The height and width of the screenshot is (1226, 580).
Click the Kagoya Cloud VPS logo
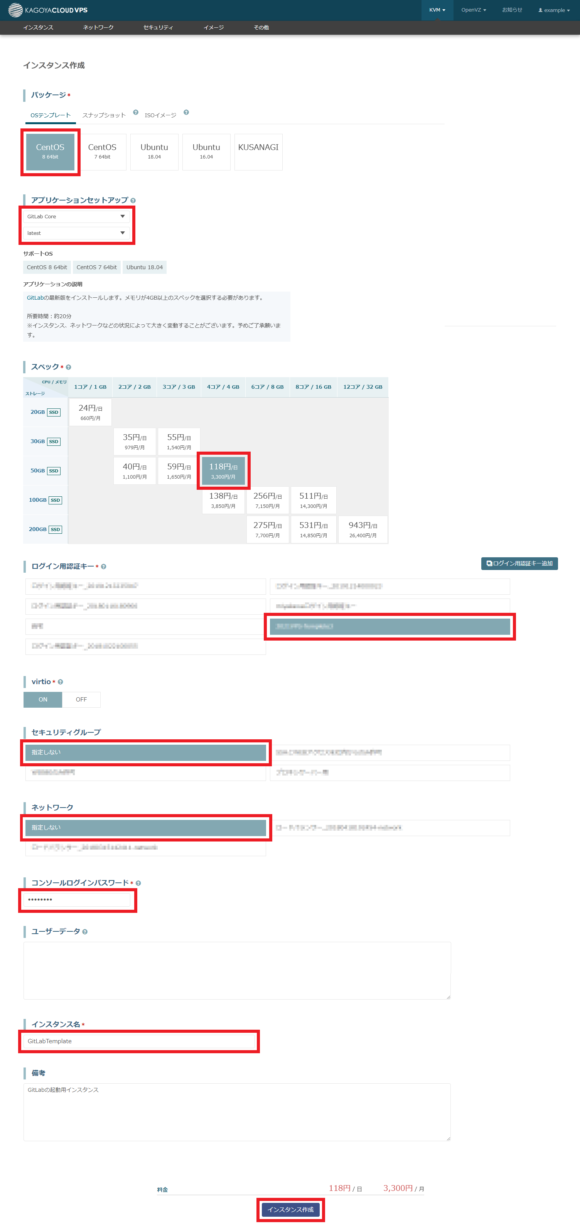[48, 10]
